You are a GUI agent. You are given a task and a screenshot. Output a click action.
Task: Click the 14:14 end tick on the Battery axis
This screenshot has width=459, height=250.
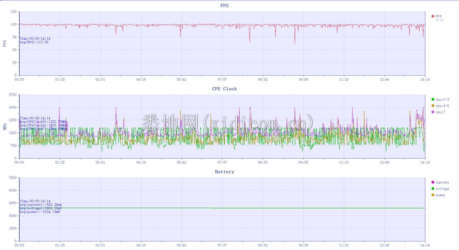pyautogui.click(x=425, y=246)
